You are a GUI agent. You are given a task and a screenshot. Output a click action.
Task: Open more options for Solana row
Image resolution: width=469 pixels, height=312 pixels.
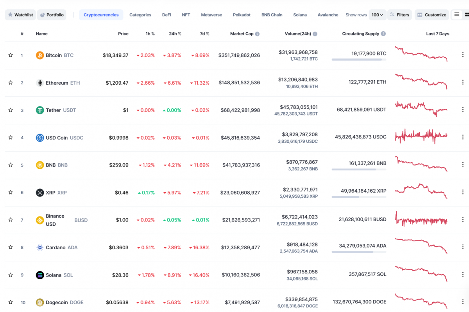point(463,275)
